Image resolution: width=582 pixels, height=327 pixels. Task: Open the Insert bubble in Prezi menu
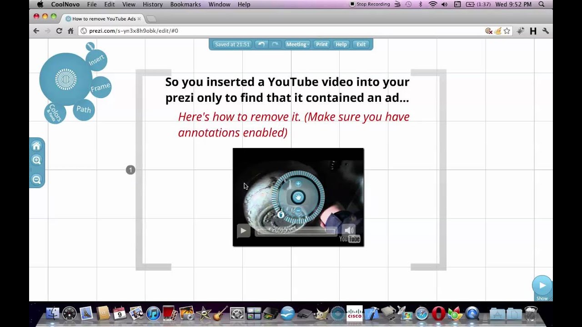(x=96, y=60)
